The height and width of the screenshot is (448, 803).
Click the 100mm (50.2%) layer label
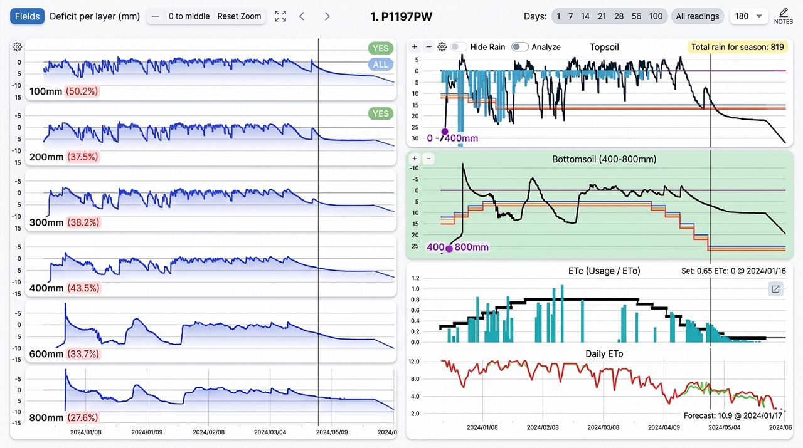[64, 91]
